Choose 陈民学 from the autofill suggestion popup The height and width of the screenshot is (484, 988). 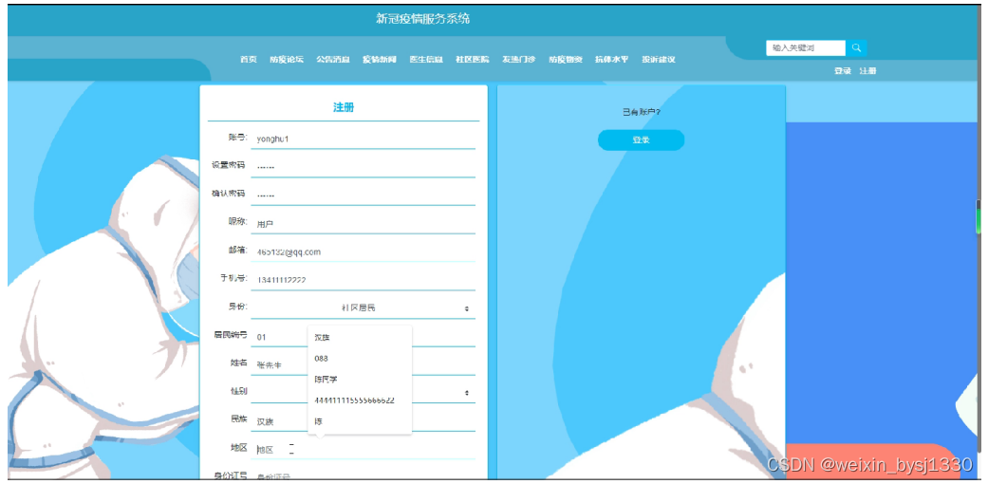(x=360, y=380)
